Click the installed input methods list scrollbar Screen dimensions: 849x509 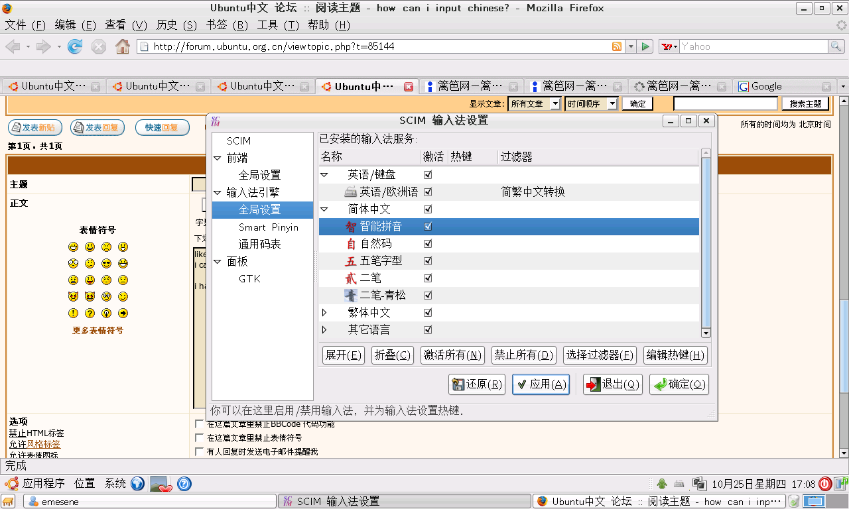[706, 244]
